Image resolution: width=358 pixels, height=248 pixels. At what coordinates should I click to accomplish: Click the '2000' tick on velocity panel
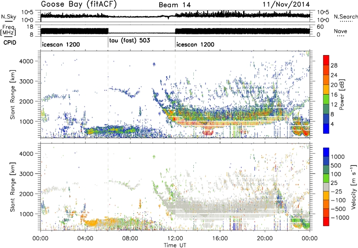tap(26, 194)
